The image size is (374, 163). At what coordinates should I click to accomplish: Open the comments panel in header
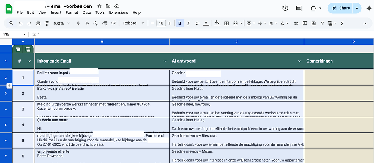click(x=298, y=8)
